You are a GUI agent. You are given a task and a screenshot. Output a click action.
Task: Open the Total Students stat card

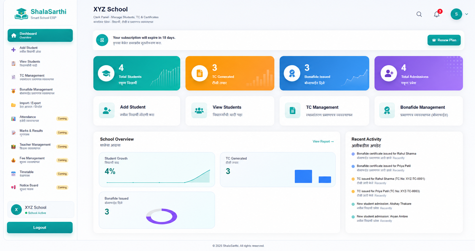click(137, 73)
